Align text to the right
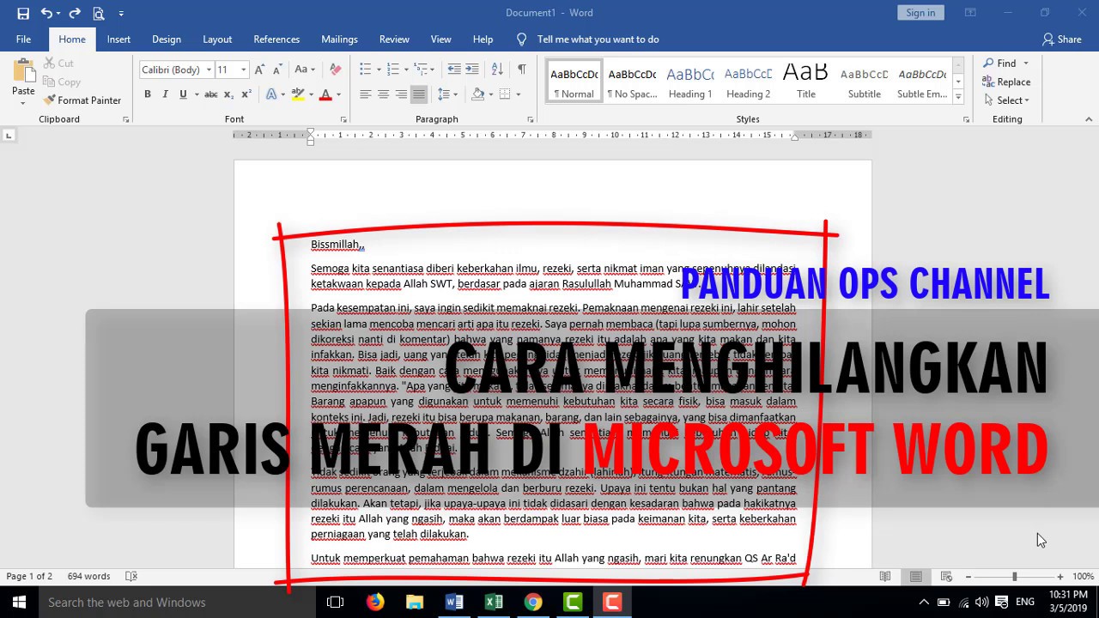This screenshot has width=1099, height=618. click(401, 94)
